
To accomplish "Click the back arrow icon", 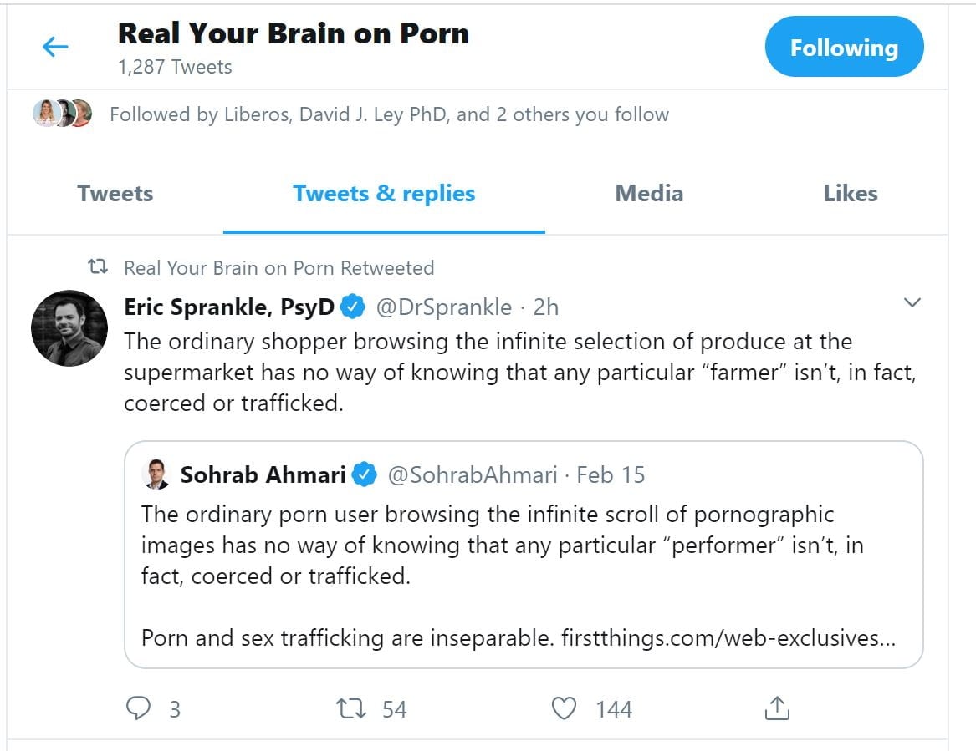I will click(55, 47).
